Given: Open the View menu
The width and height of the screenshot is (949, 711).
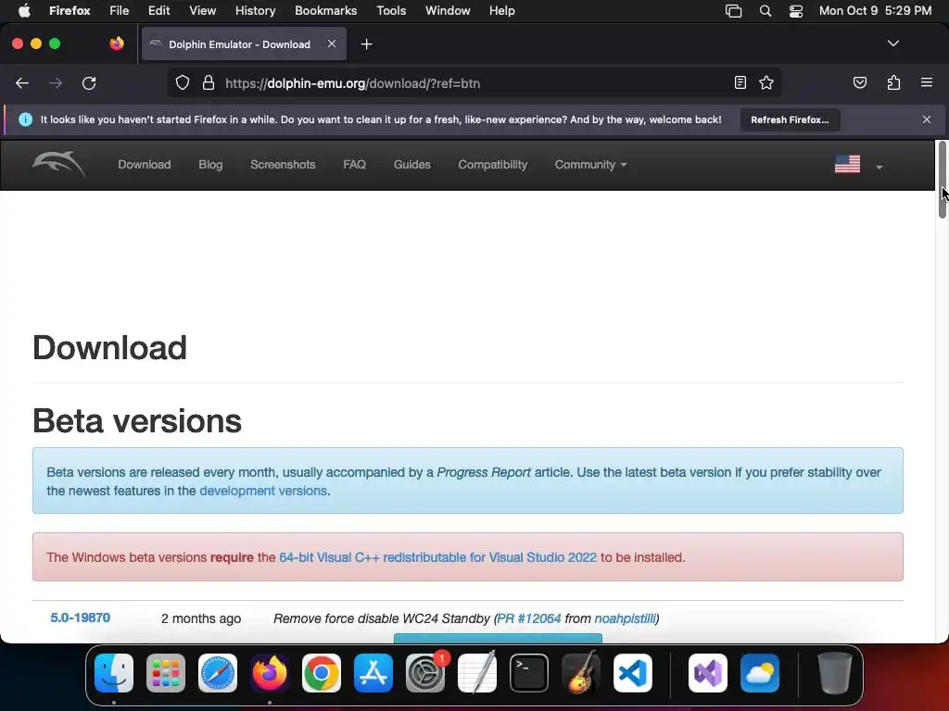Looking at the screenshot, I should click(x=202, y=11).
